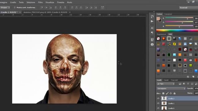
Task: Distribute bottom edges in options bar
Action: click(x=81, y=8)
